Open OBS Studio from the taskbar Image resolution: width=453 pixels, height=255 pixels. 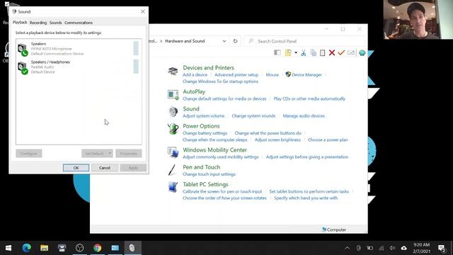(x=79, y=248)
